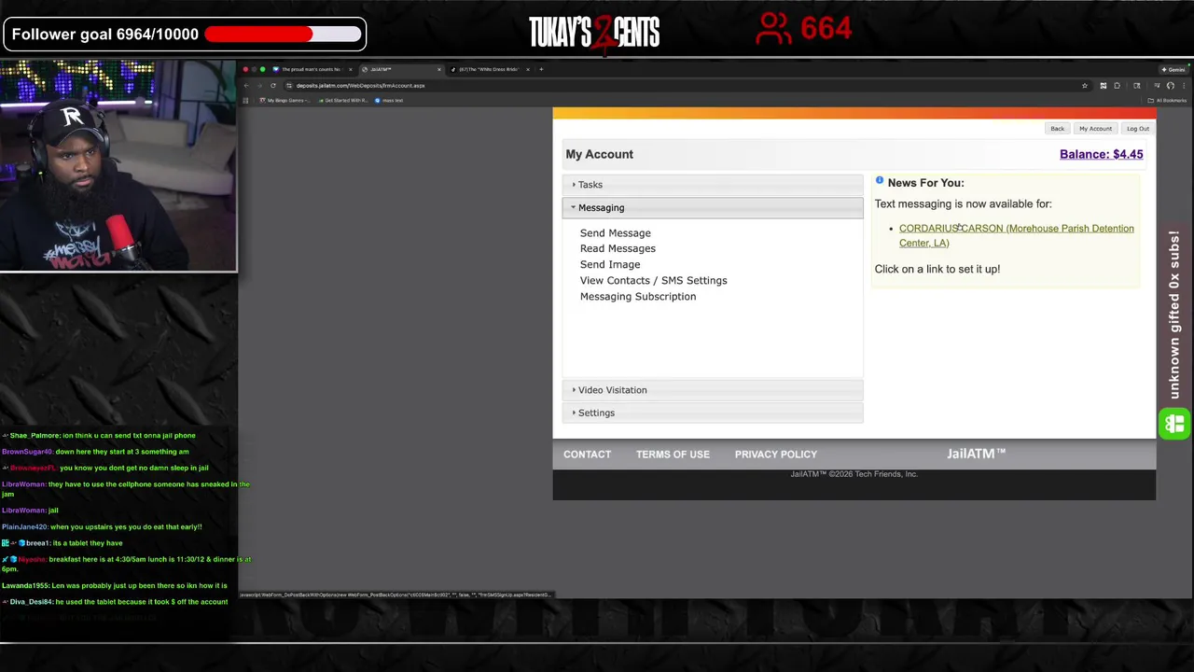This screenshot has height=672, width=1194.
Task: Bookmark this page with the star icon
Action: click(1085, 86)
